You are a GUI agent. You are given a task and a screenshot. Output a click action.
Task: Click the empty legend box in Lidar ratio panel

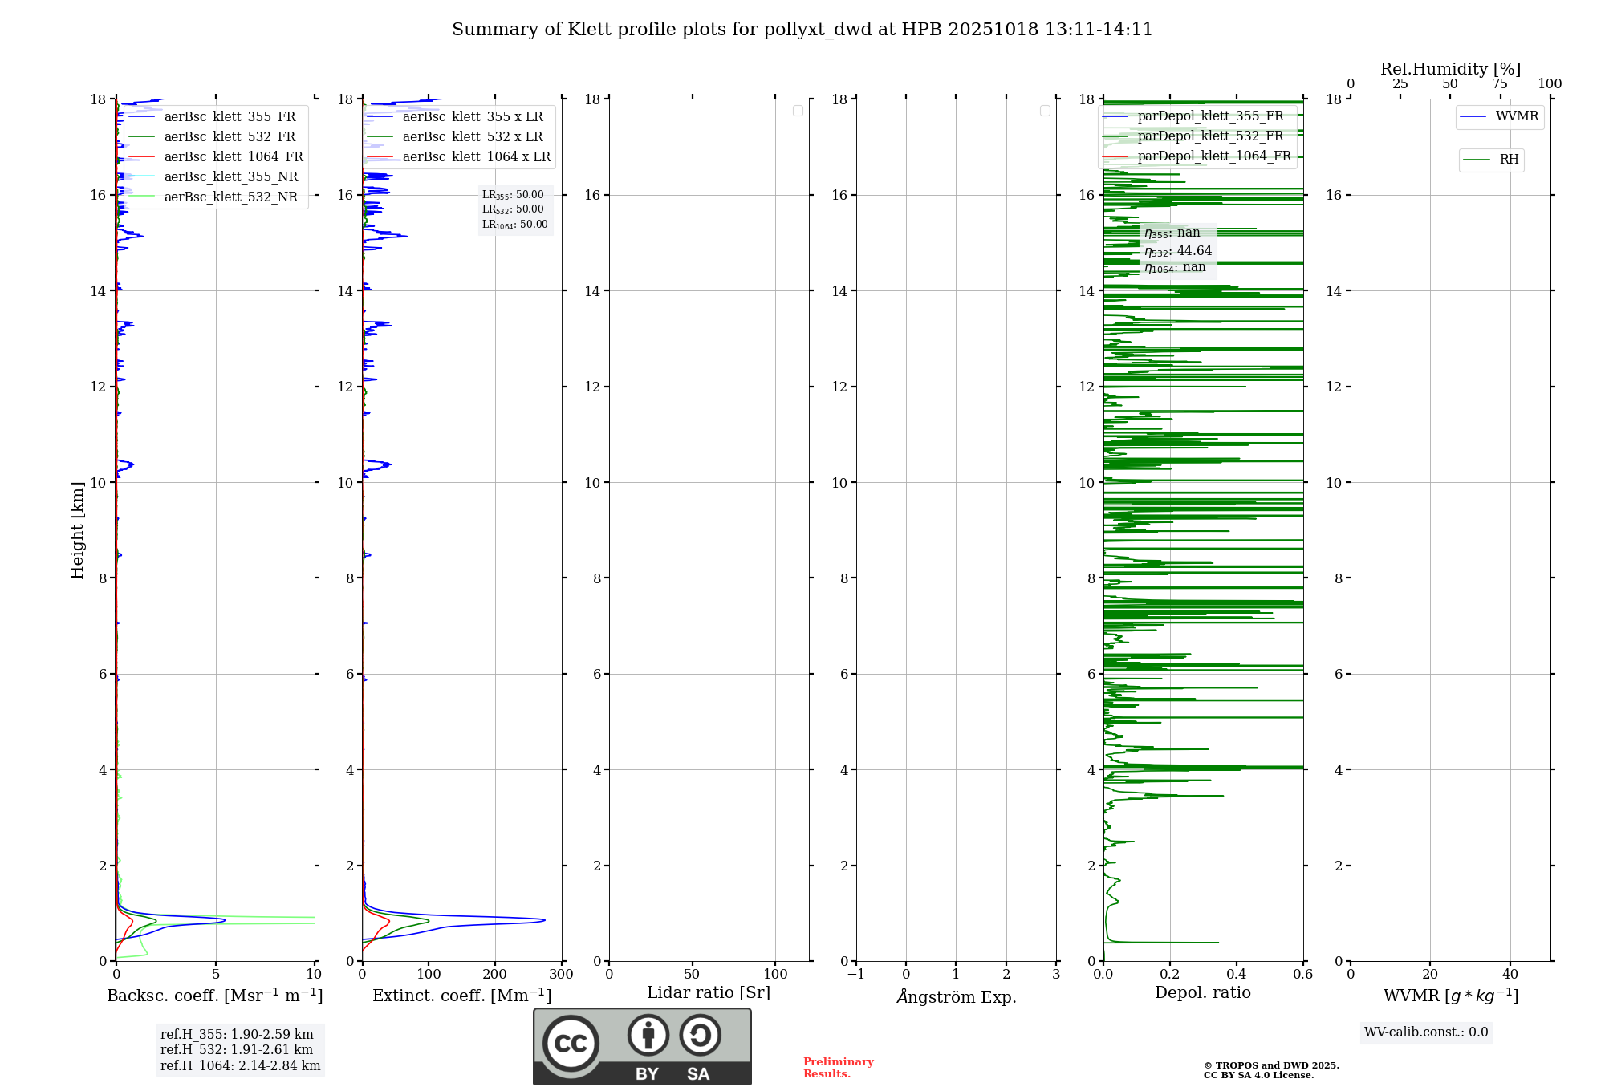click(x=798, y=111)
